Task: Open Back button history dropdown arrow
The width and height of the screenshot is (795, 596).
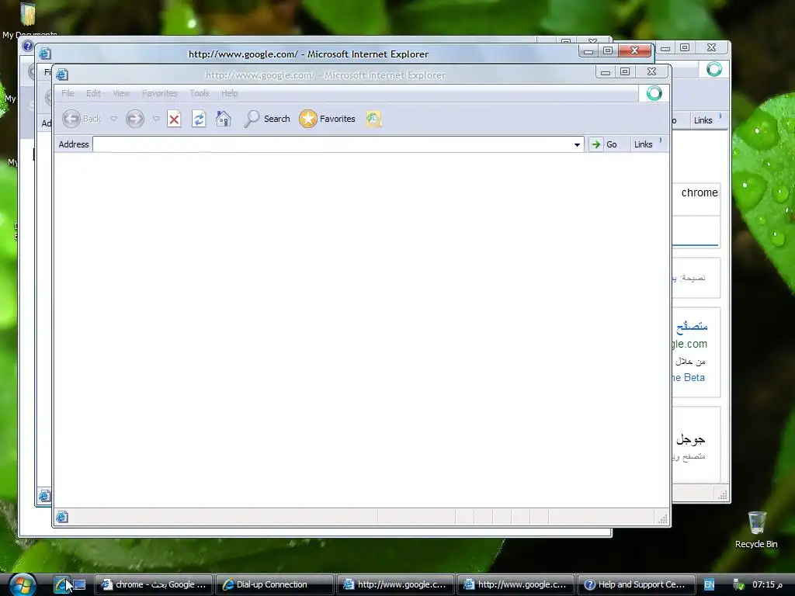Action: click(113, 119)
